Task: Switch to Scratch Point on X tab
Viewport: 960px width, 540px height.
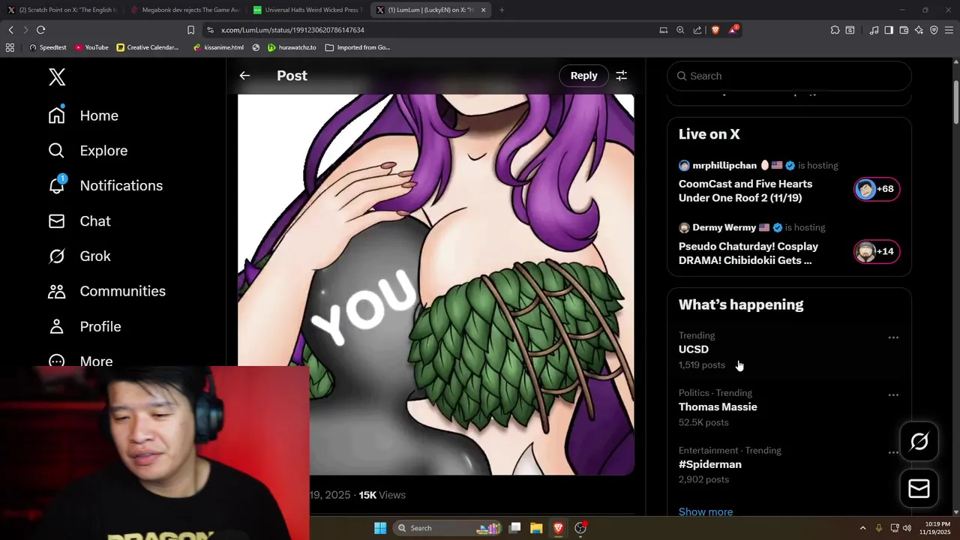Action: click(62, 10)
